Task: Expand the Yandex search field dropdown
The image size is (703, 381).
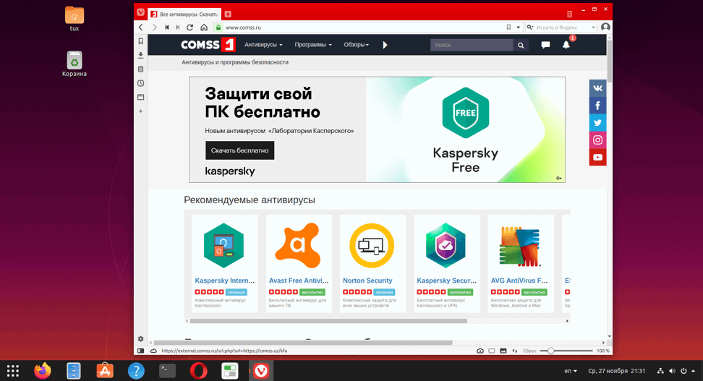Action: pos(593,27)
